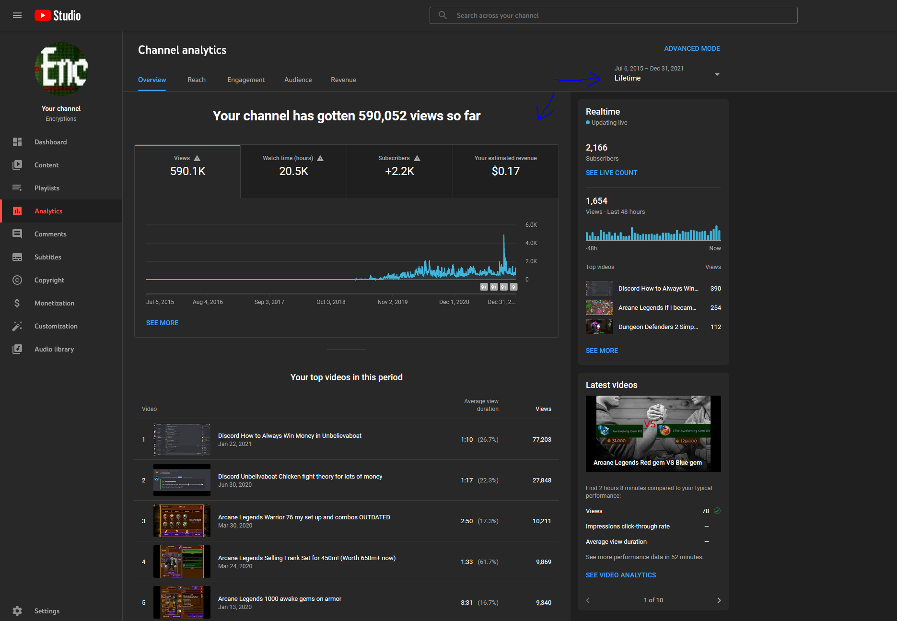Click Realtime Discord How to Always Win video
897x621 pixels.
653,288
